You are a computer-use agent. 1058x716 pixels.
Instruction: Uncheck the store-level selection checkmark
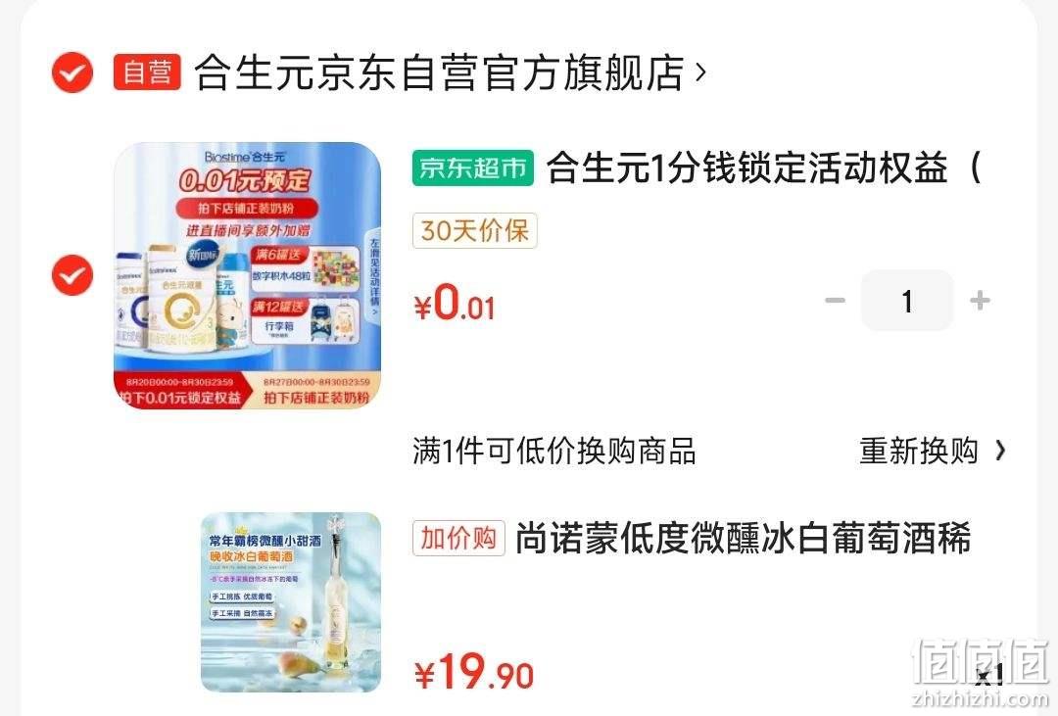tap(72, 72)
